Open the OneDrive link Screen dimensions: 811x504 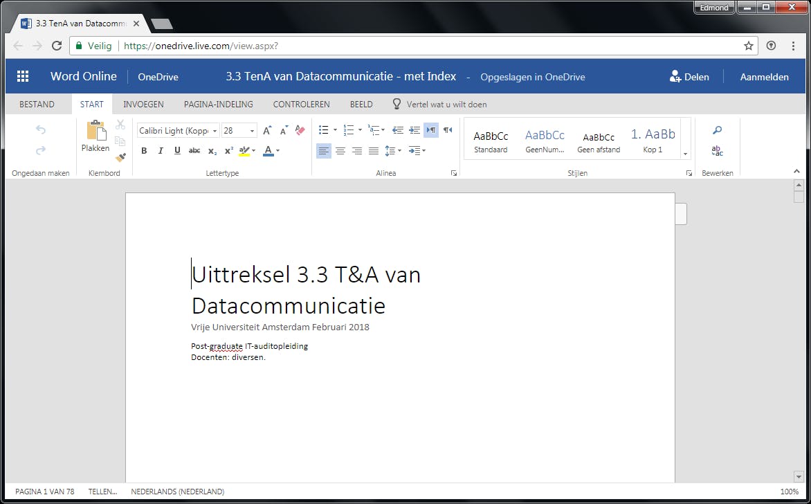tap(158, 77)
